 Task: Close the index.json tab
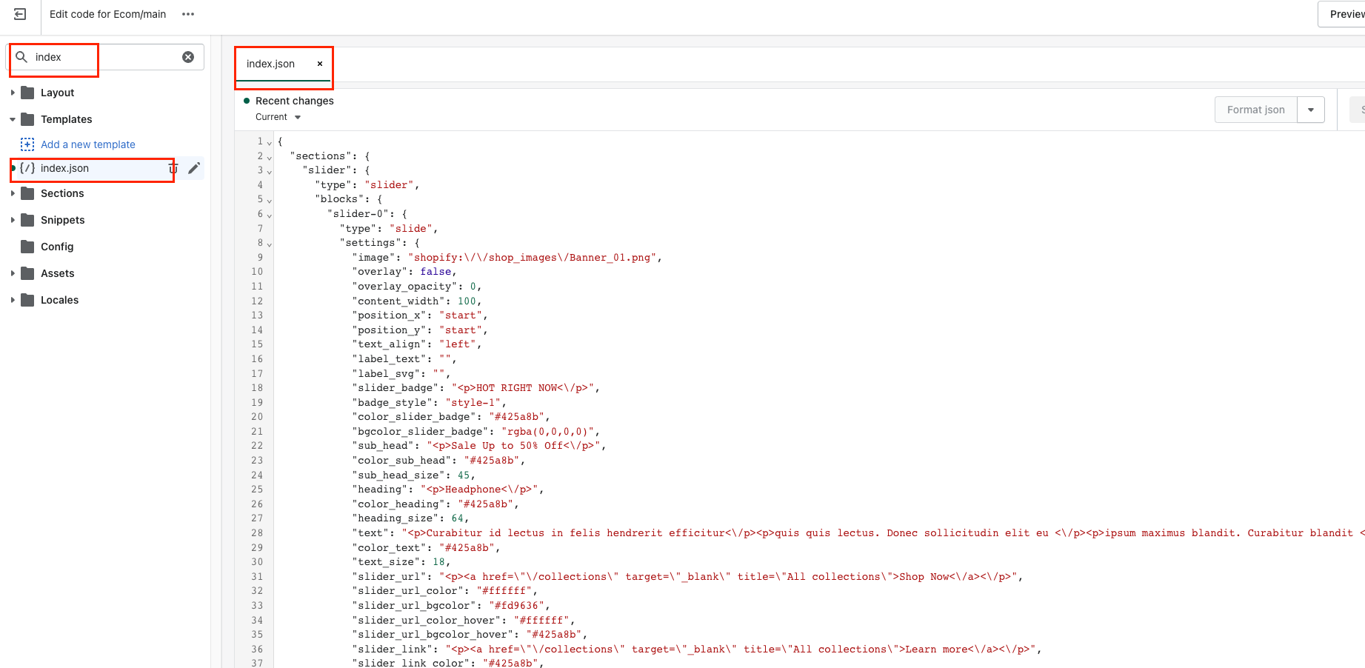point(320,64)
